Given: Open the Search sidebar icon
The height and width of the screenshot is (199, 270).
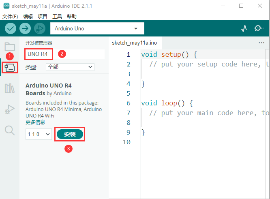Looking at the screenshot, I should click(10, 131).
